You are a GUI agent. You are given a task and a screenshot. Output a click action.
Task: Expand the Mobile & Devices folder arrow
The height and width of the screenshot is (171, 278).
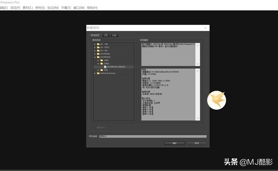click(95, 74)
